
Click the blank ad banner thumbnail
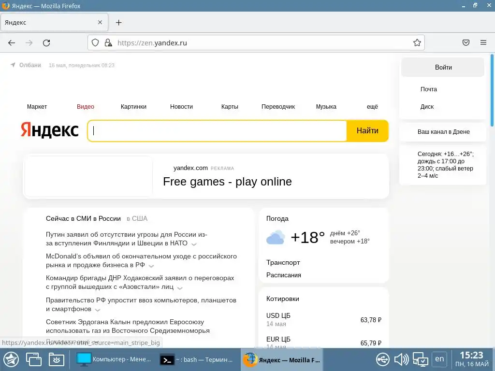[89, 176]
